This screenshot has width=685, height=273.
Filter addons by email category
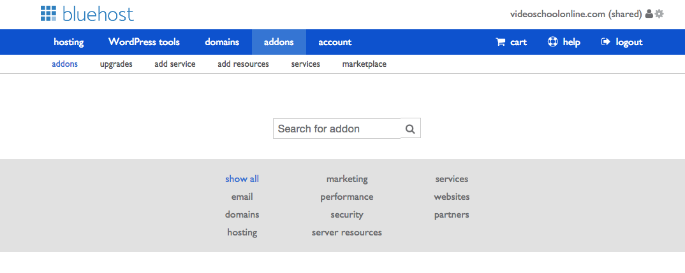242,197
